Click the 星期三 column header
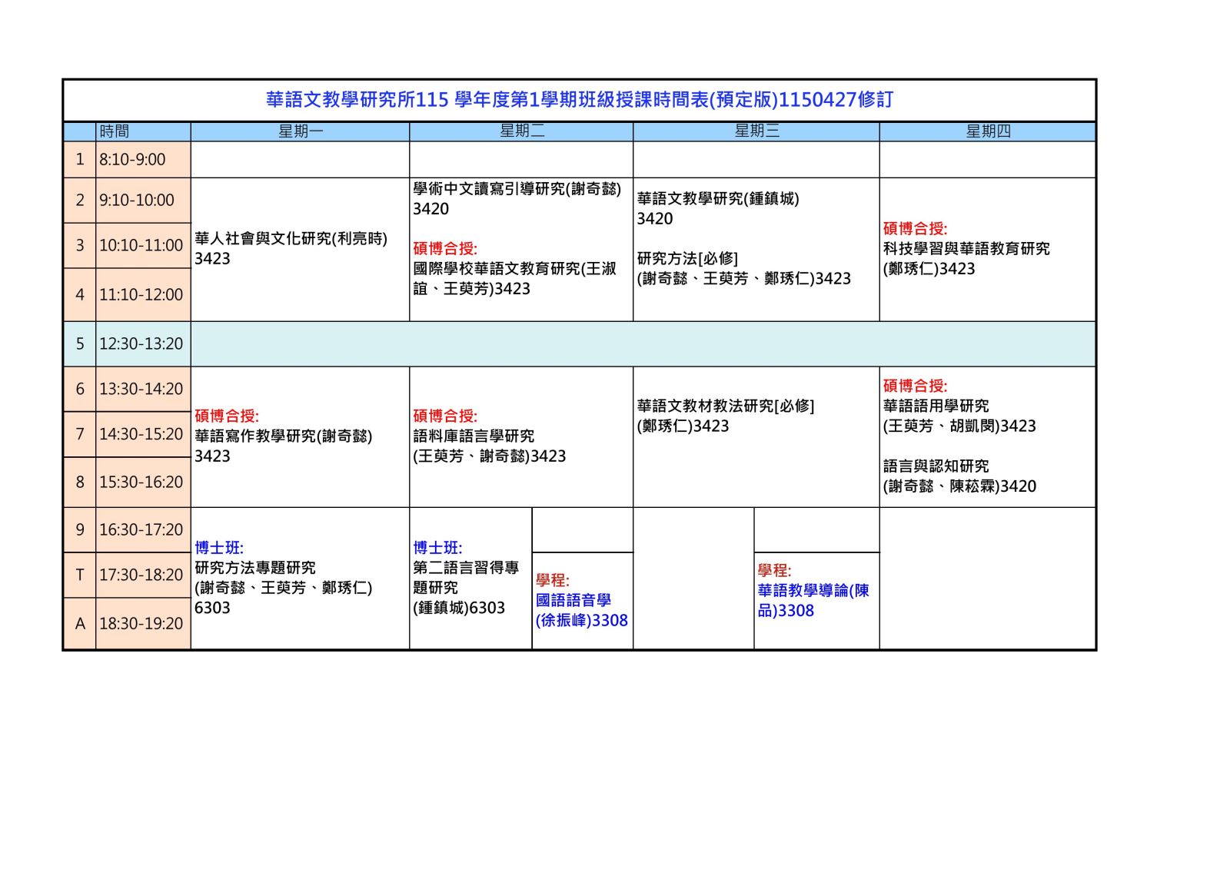Screen dimensions: 1230x869 point(756,131)
